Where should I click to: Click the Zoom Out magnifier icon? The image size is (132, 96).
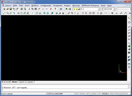[x=129, y=30]
